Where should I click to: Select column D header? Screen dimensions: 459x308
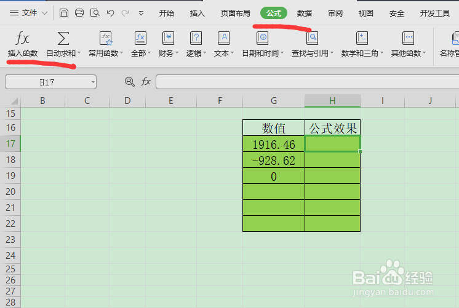[x=127, y=101]
